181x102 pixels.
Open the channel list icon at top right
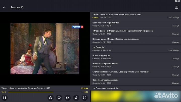pos(176,7)
